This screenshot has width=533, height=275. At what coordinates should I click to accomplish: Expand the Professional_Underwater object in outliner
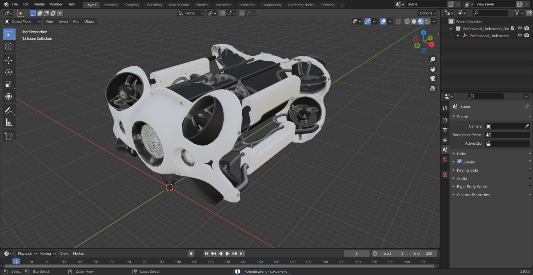[x=458, y=35]
